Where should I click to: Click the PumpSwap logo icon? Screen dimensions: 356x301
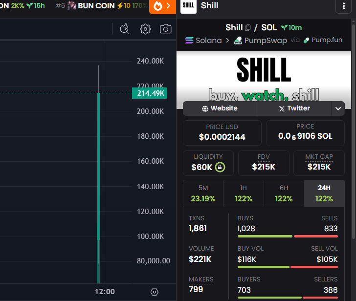[x=238, y=41]
